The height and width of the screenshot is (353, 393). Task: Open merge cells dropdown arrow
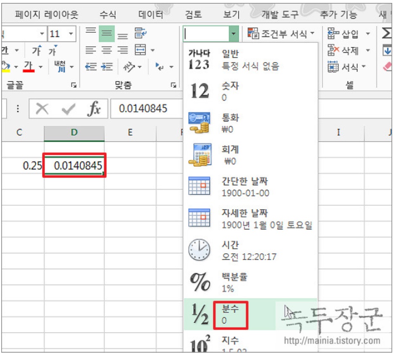point(153,50)
